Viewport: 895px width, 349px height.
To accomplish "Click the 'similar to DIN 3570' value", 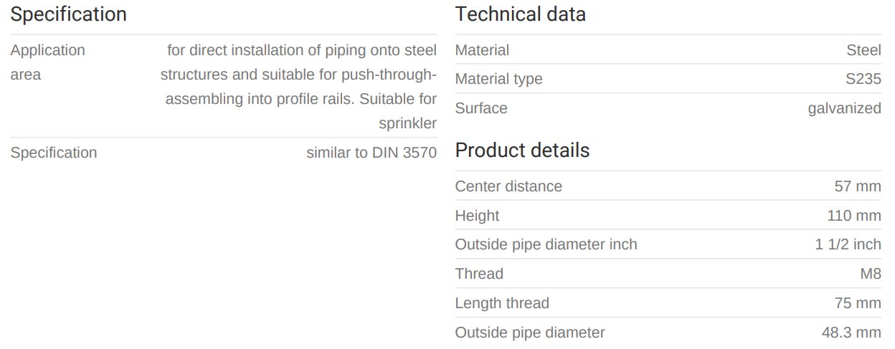I will 371,153.
